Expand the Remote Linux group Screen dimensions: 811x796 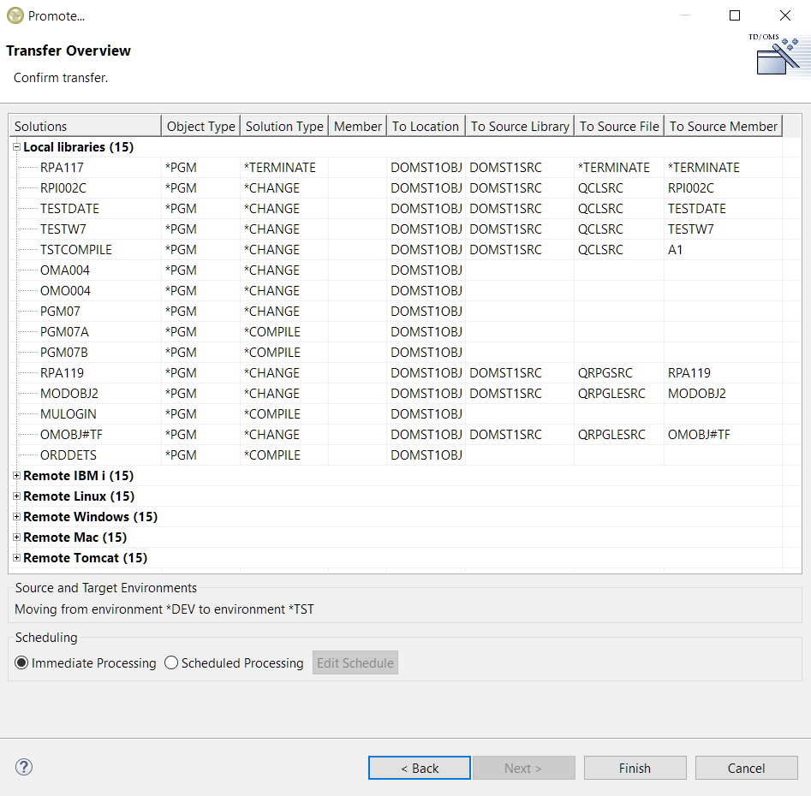[16, 496]
